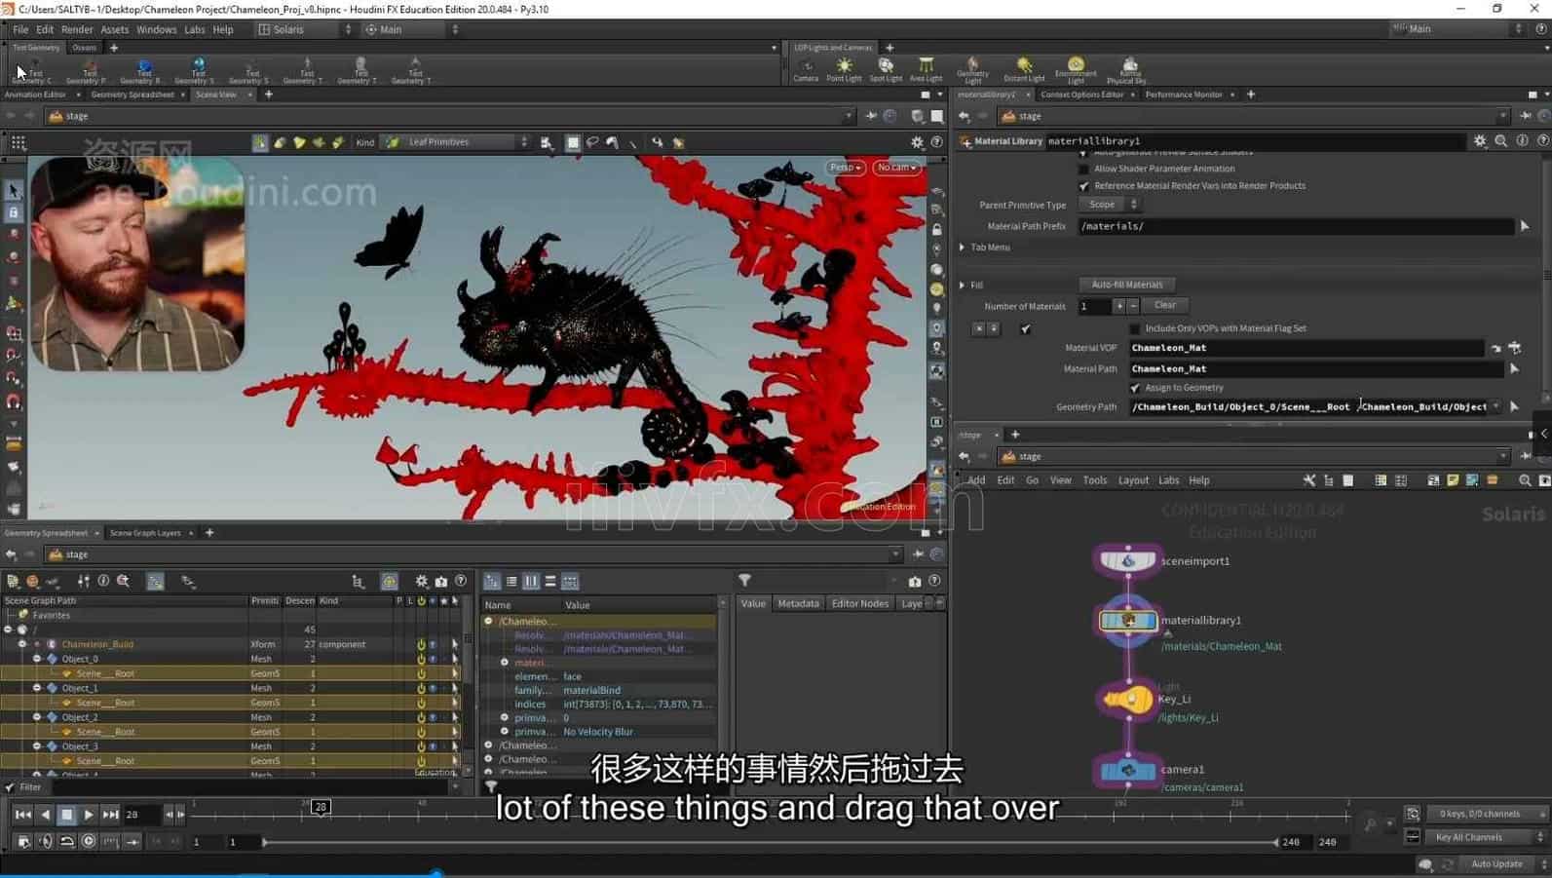Image resolution: width=1552 pixels, height=878 pixels.
Task: Click the Clear materials button
Action: click(x=1164, y=305)
